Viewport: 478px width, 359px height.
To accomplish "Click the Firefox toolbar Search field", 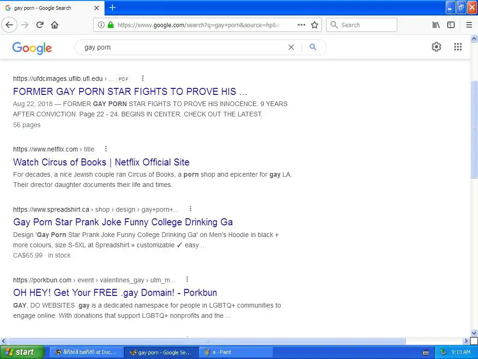I will [x=362, y=25].
